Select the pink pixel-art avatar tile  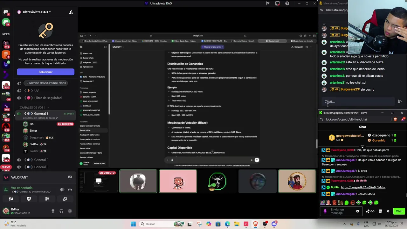[178, 181]
